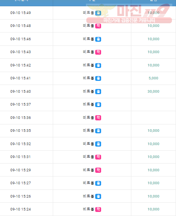Select the blue 홀 badge in the 15:40 row
This screenshot has height=216, width=176.
coord(98,92)
